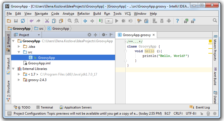
Task: Expand the < 1.7 > JDK node
Action: (19, 74)
